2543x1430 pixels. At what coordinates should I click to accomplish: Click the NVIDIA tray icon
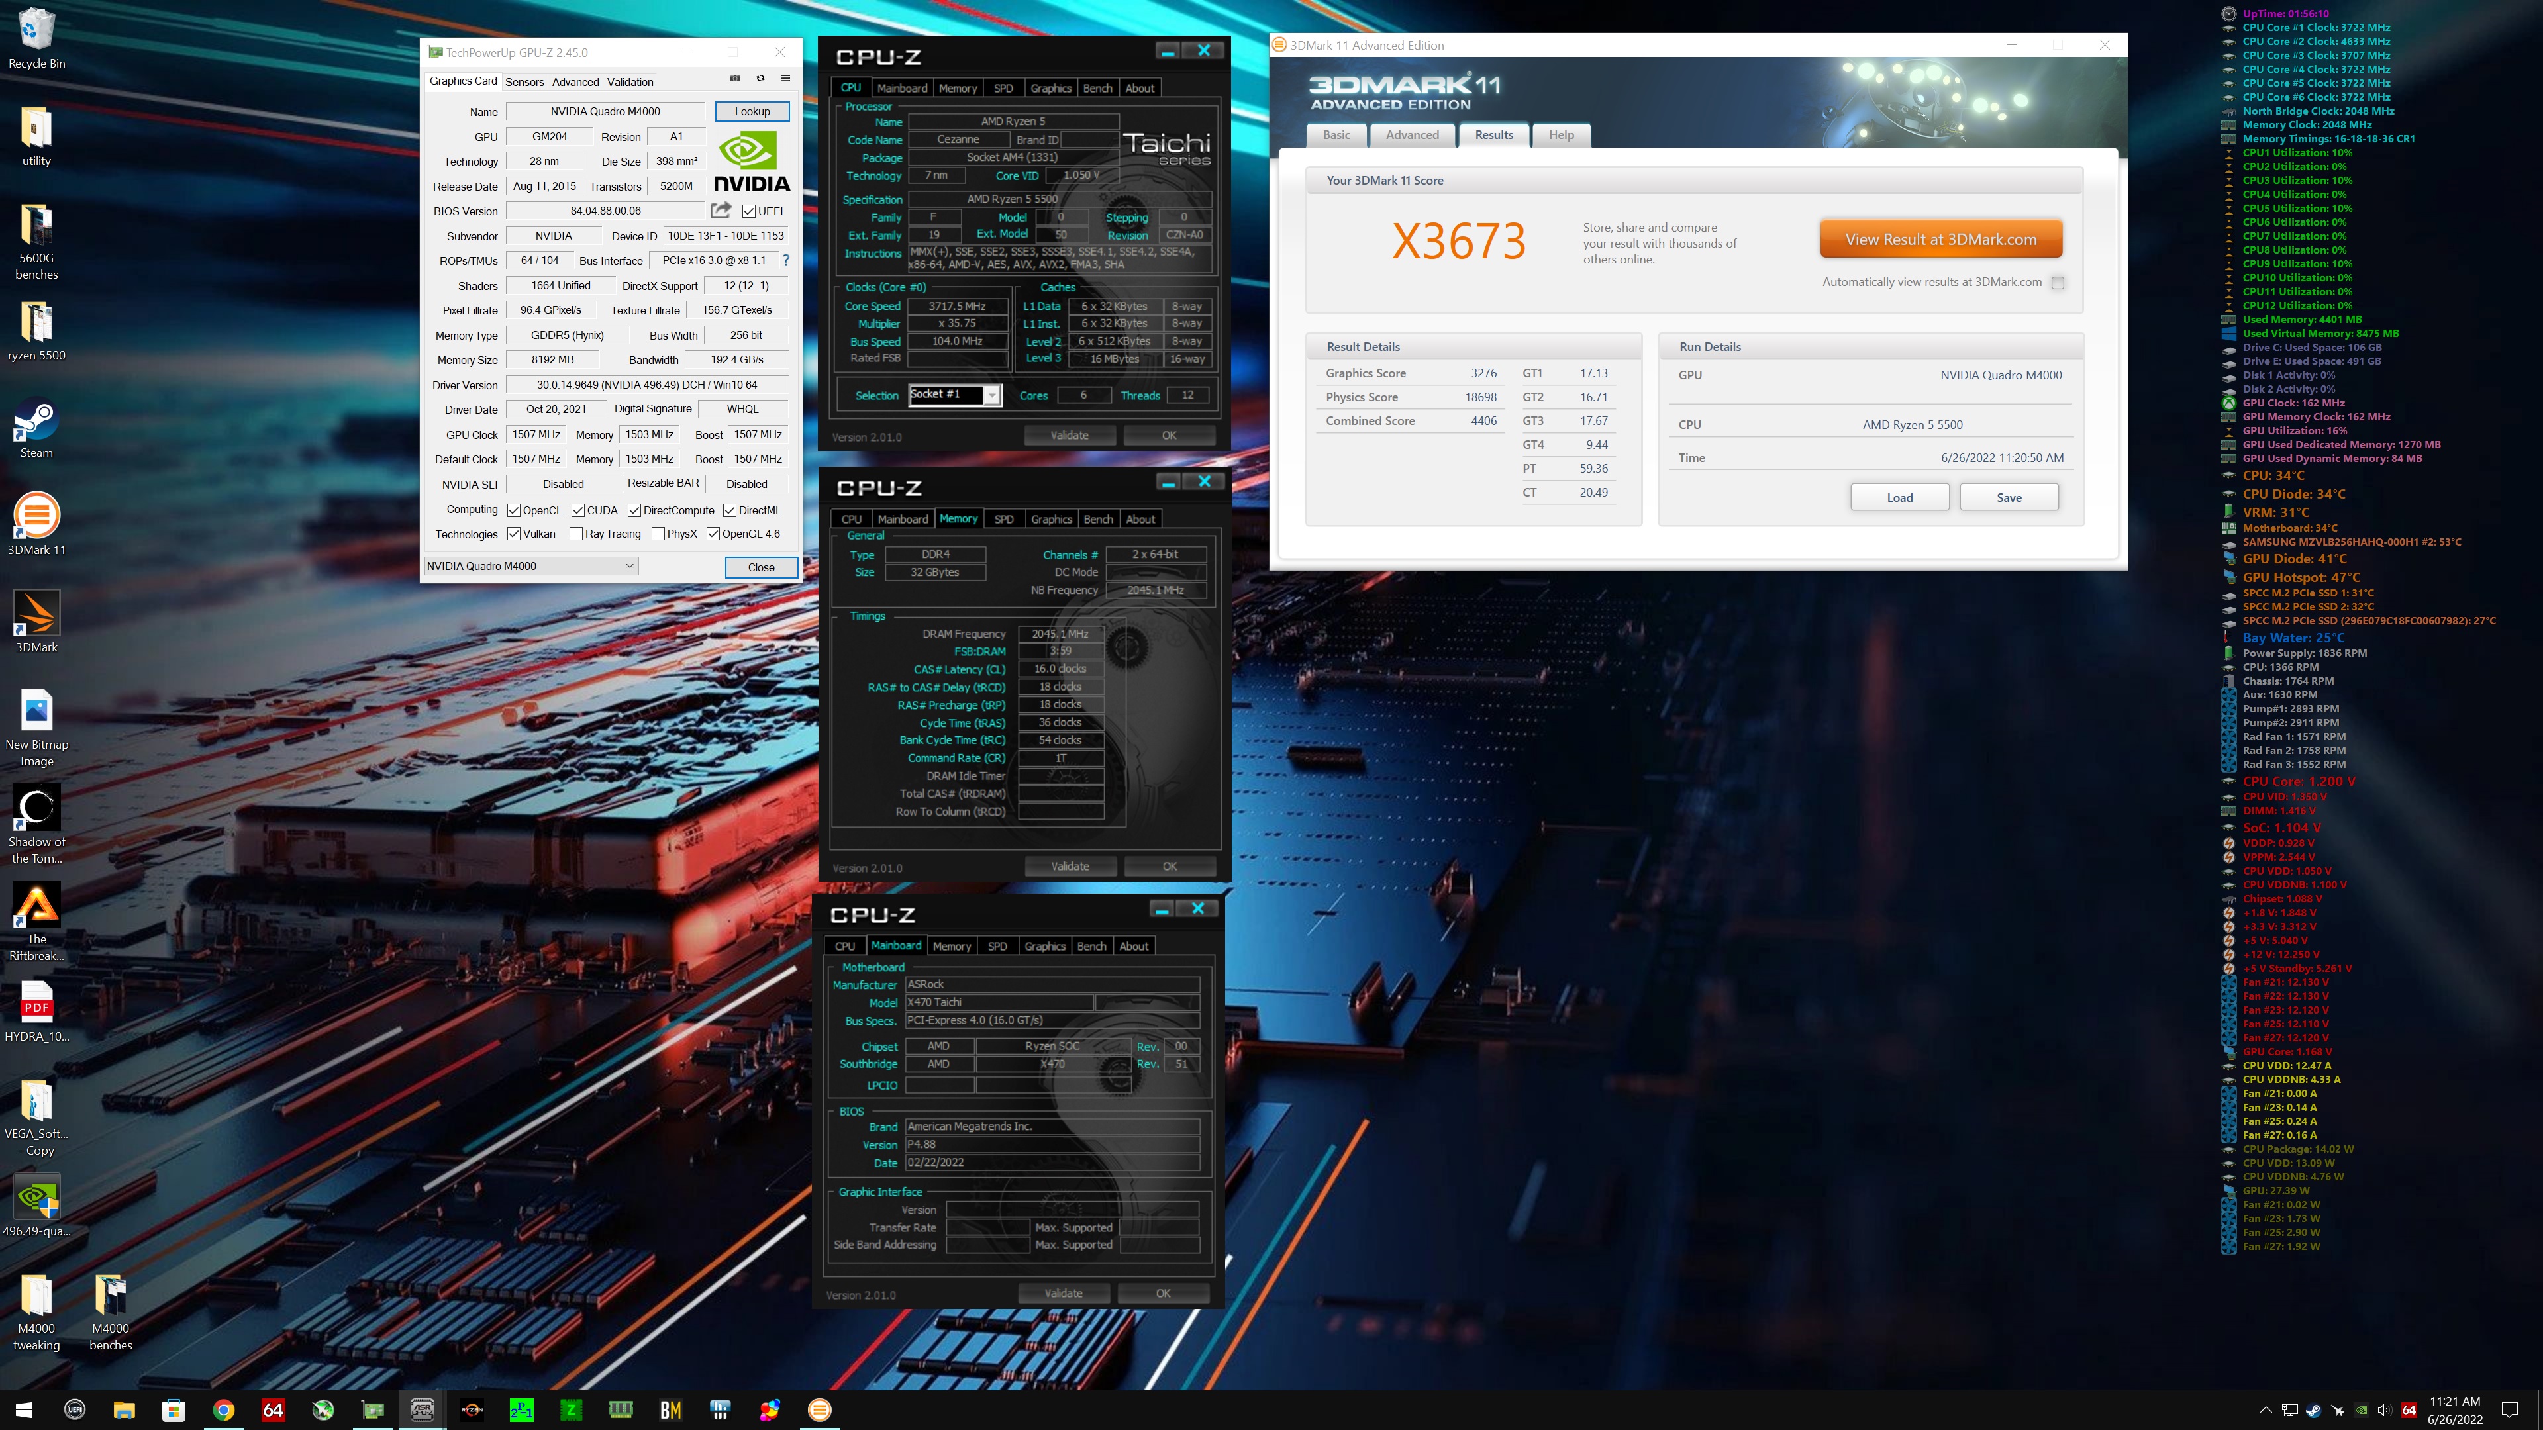[x=2362, y=1410]
